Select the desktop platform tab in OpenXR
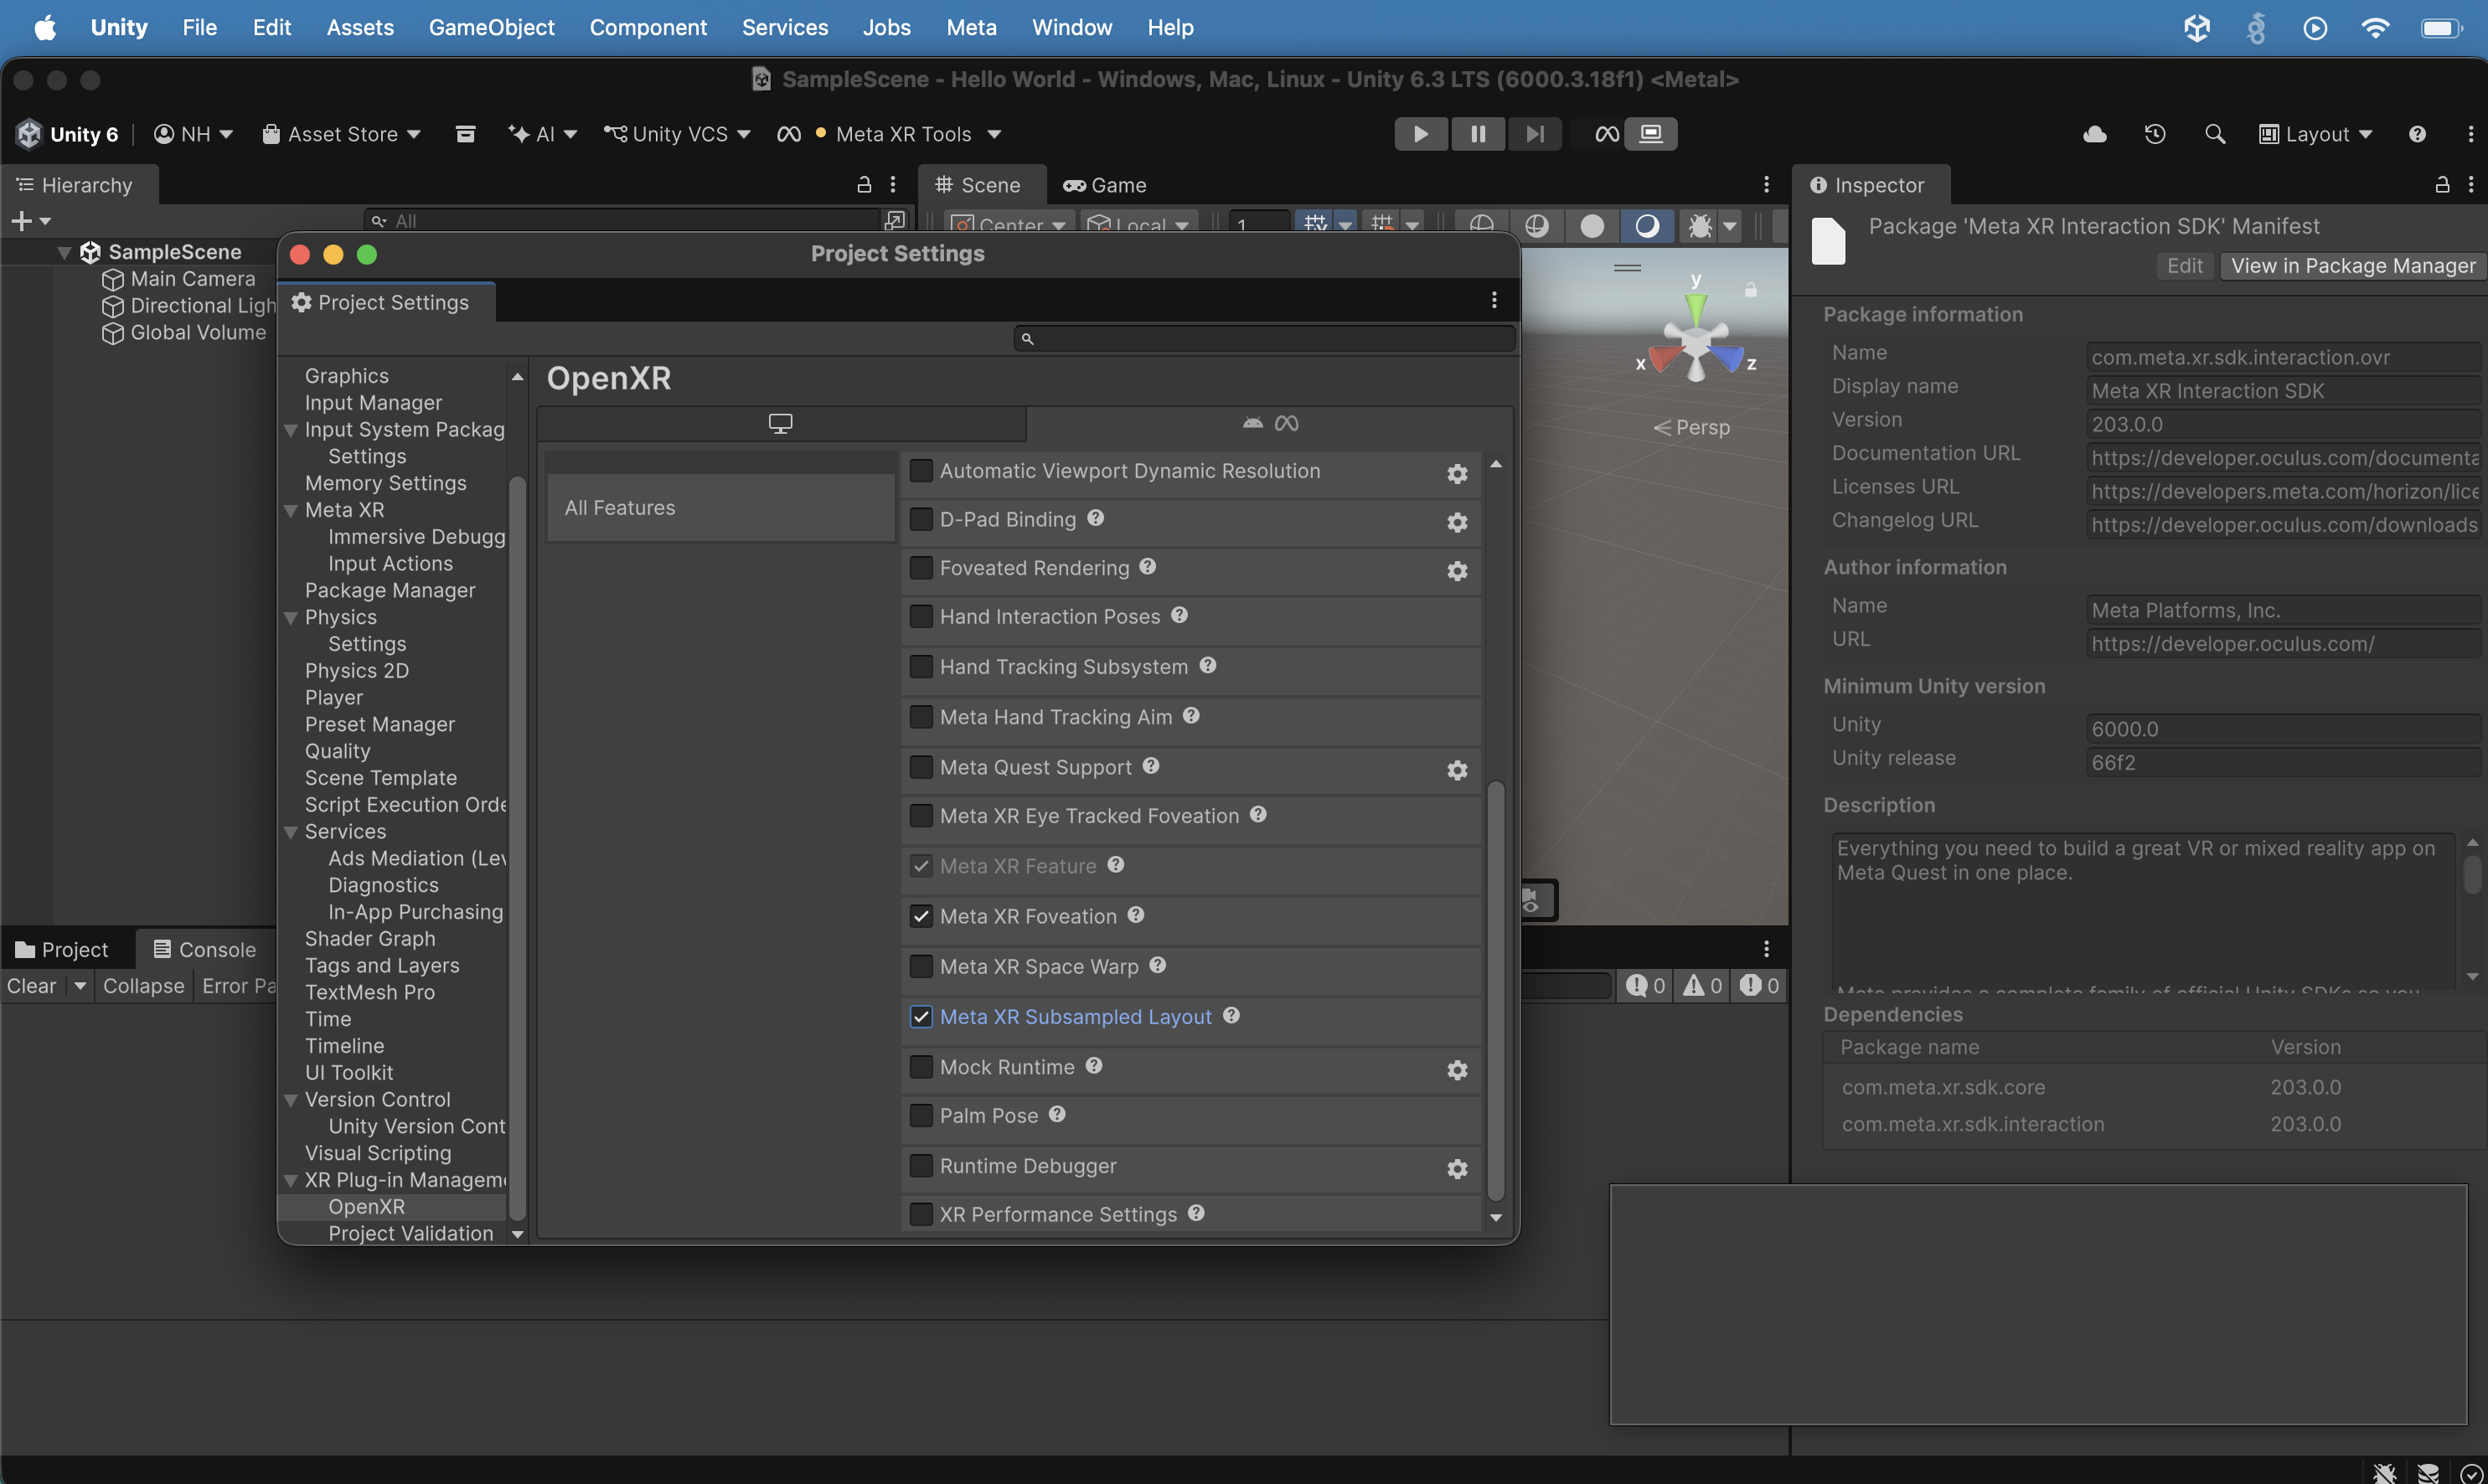 [781, 423]
